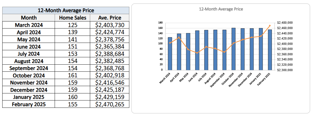This screenshot has height=116, width=313.
Task: Select the price $2,403,730
Action: [x=110, y=25]
